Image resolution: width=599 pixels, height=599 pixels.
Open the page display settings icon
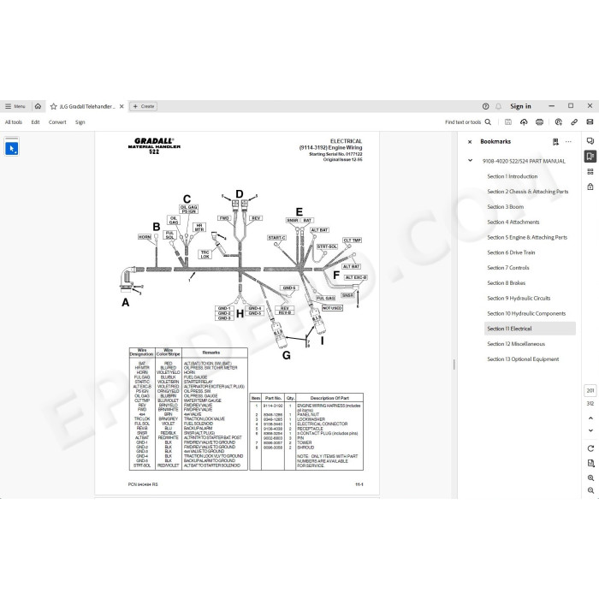pos(590,464)
